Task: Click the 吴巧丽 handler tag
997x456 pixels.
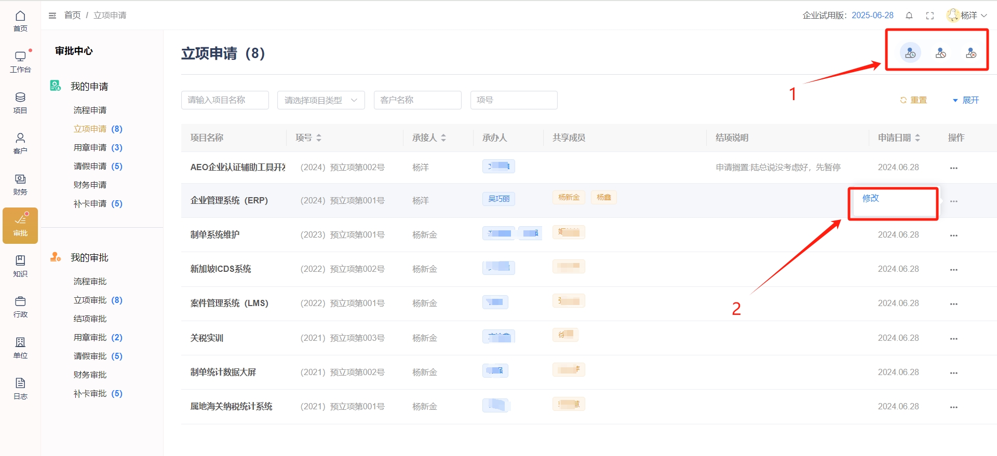Action: click(x=498, y=199)
